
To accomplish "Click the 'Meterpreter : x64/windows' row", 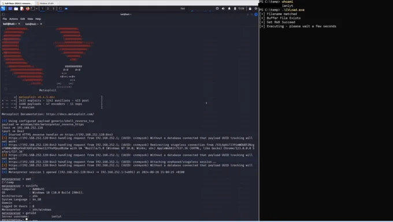I will 27,210.
